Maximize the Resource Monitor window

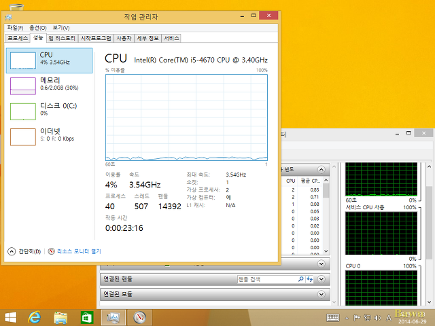(x=408, y=133)
